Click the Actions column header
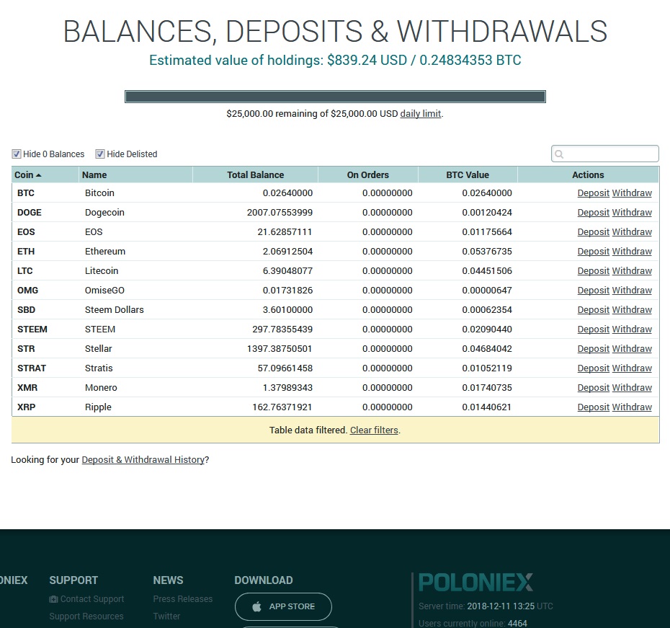 [588, 175]
